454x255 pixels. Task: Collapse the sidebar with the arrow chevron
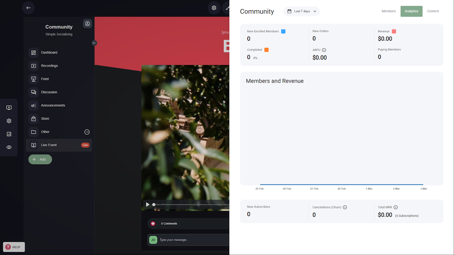(x=94, y=43)
